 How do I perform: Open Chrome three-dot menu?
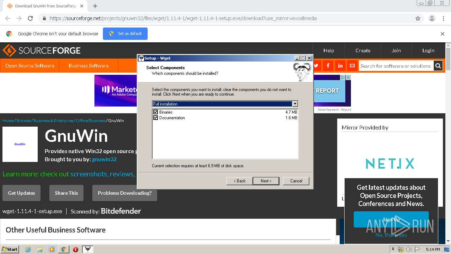point(443,18)
